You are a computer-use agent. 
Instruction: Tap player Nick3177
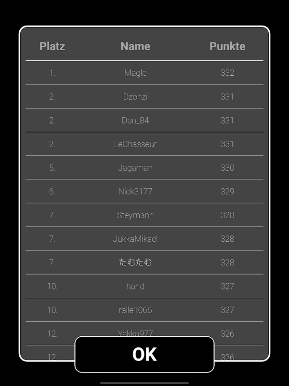pyautogui.click(x=135, y=191)
